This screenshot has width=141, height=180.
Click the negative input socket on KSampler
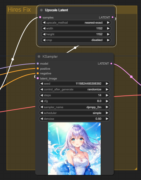pos(38,73)
